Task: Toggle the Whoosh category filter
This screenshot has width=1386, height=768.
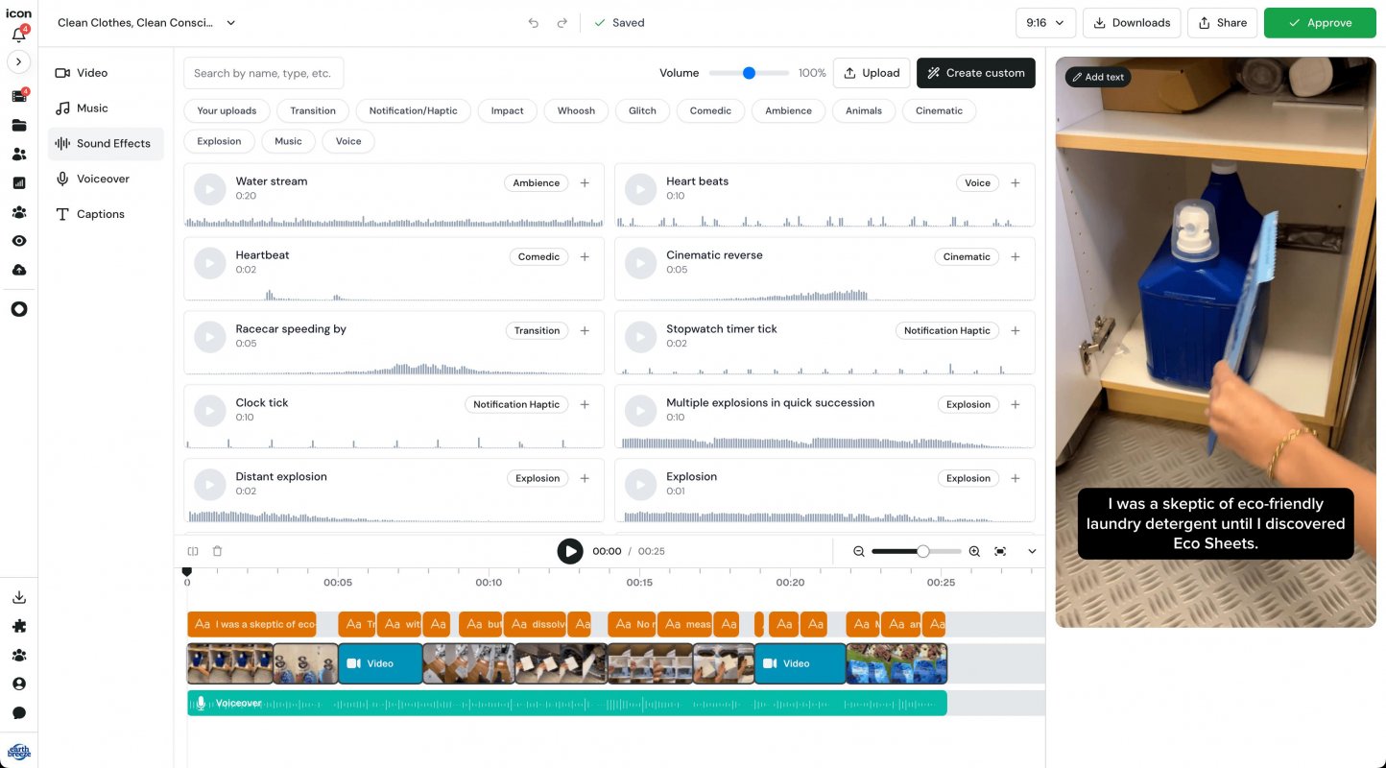Action: coord(576,110)
